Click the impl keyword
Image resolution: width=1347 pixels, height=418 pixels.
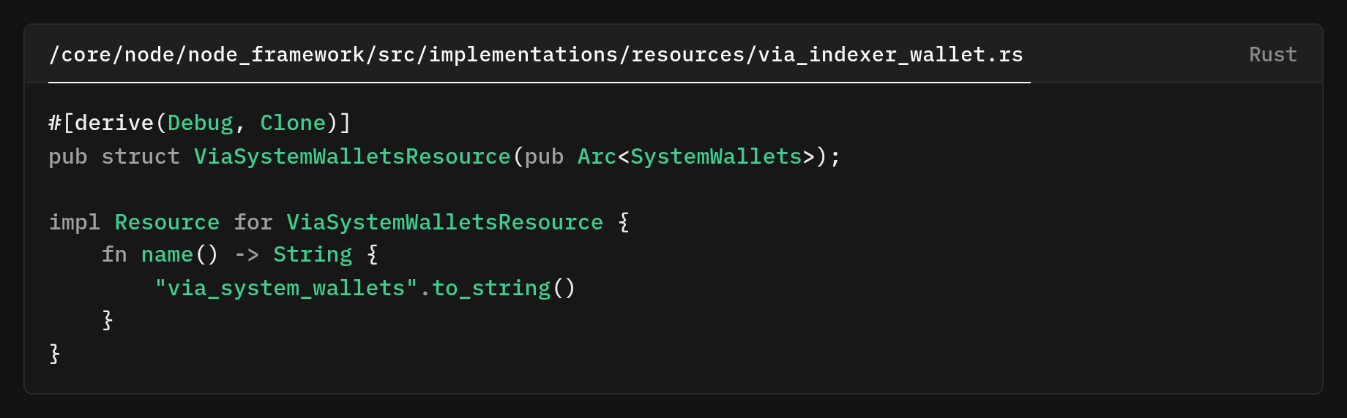click(x=74, y=222)
